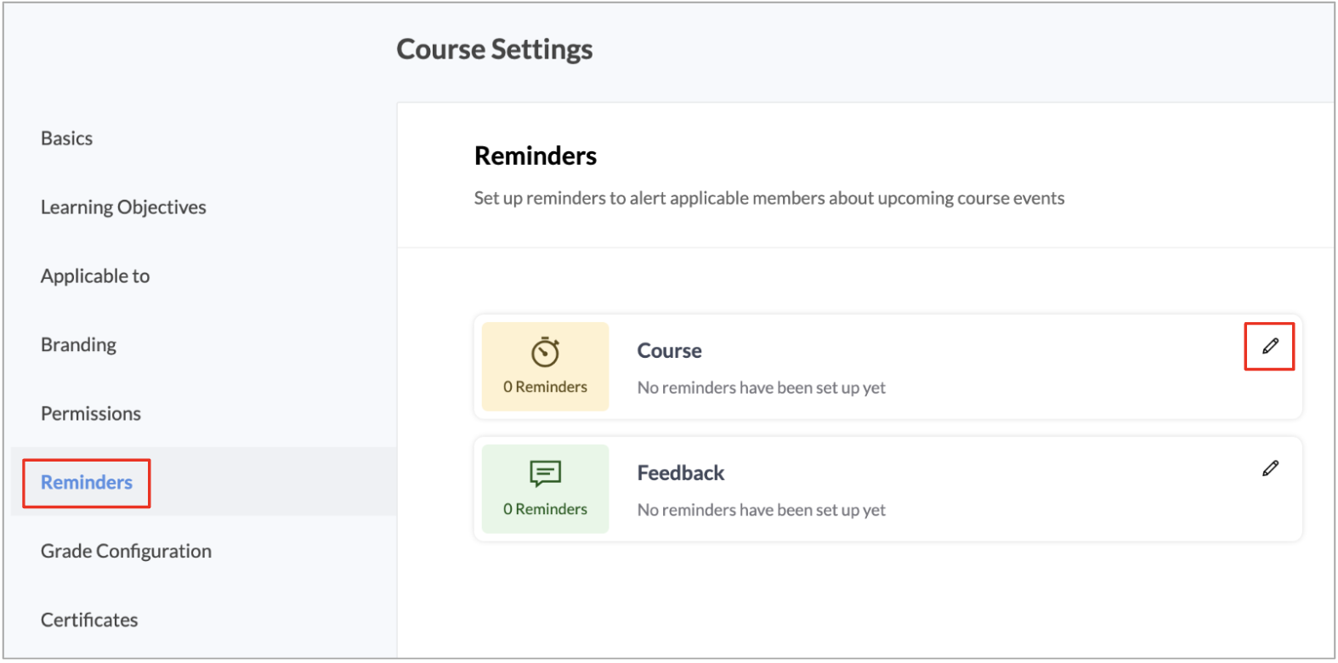Open Grade Configuration settings
Image resolution: width=1338 pixels, height=663 pixels.
click(x=126, y=552)
